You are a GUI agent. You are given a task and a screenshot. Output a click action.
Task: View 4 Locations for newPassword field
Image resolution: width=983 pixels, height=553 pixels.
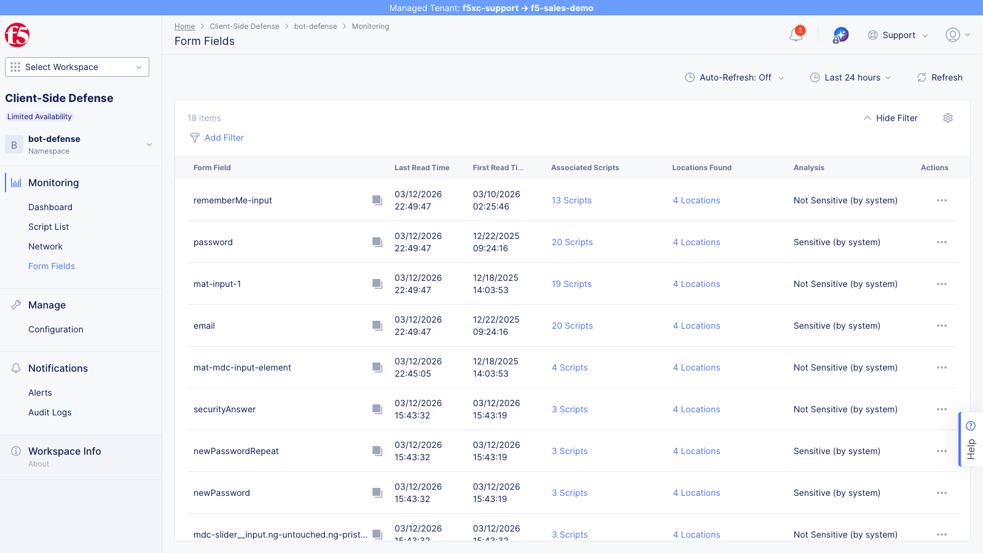pyautogui.click(x=696, y=493)
